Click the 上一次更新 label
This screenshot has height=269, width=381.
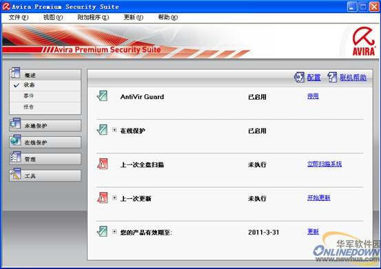pyautogui.click(x=136, y=199)
